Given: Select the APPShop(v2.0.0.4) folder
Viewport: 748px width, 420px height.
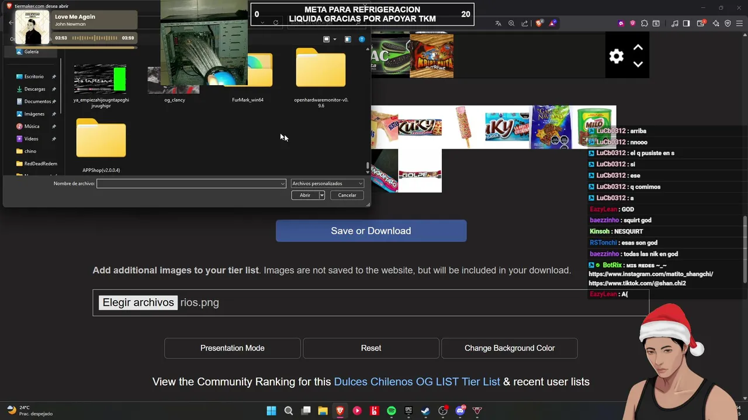Looking at the screenshot, I should (101, 145).
